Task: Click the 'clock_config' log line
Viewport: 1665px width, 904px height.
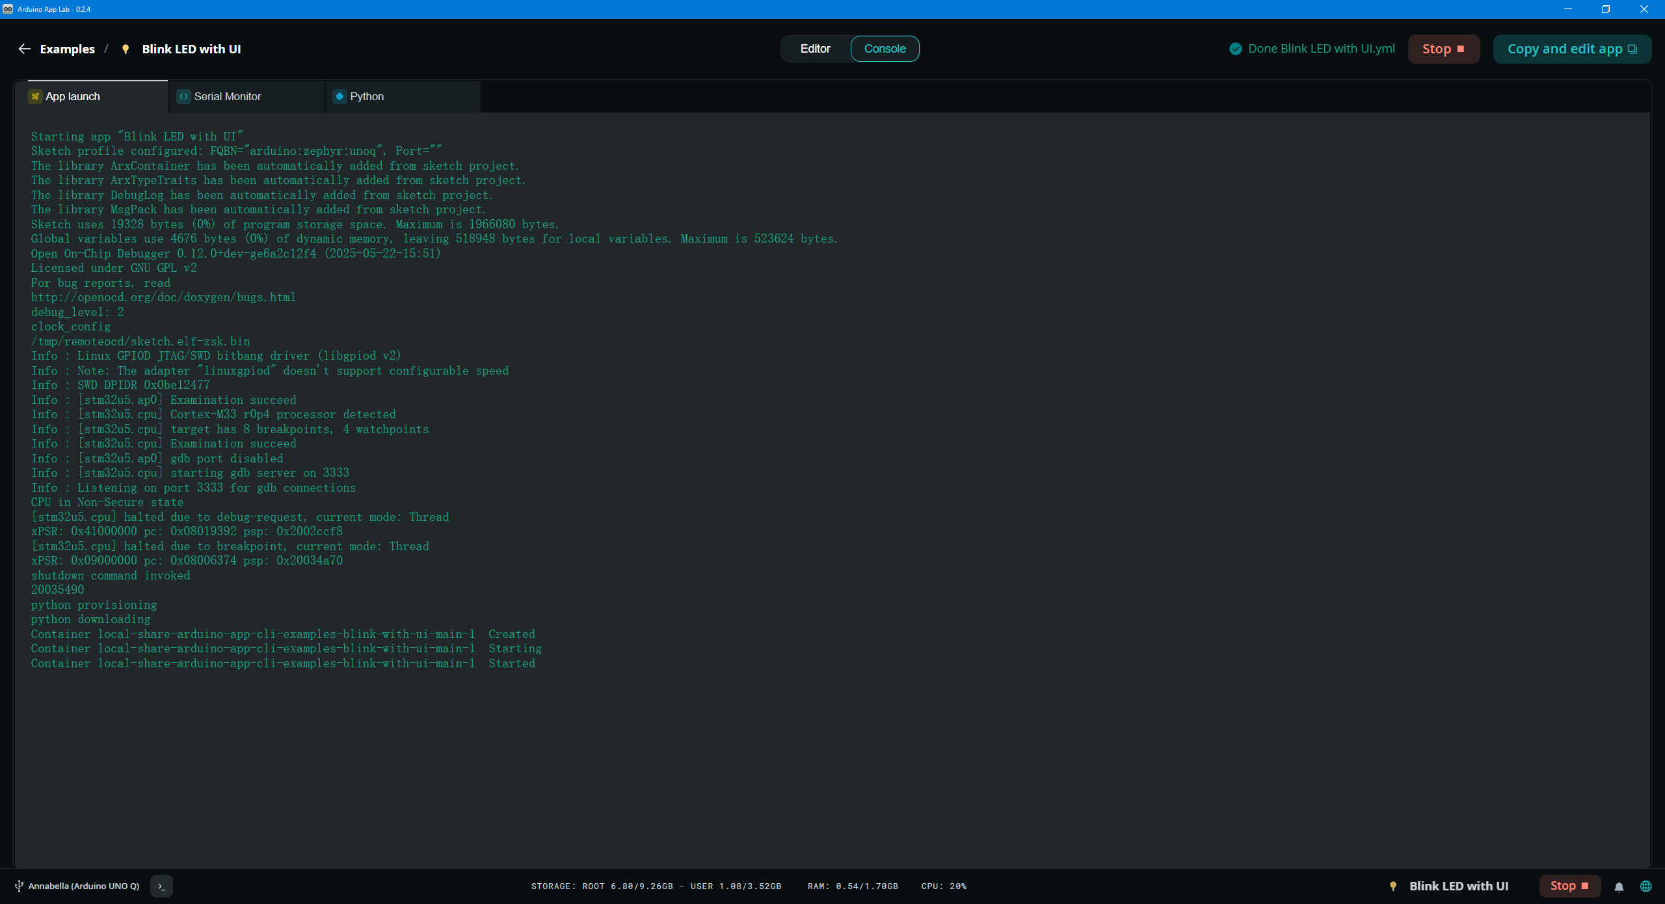Action: 71,326
